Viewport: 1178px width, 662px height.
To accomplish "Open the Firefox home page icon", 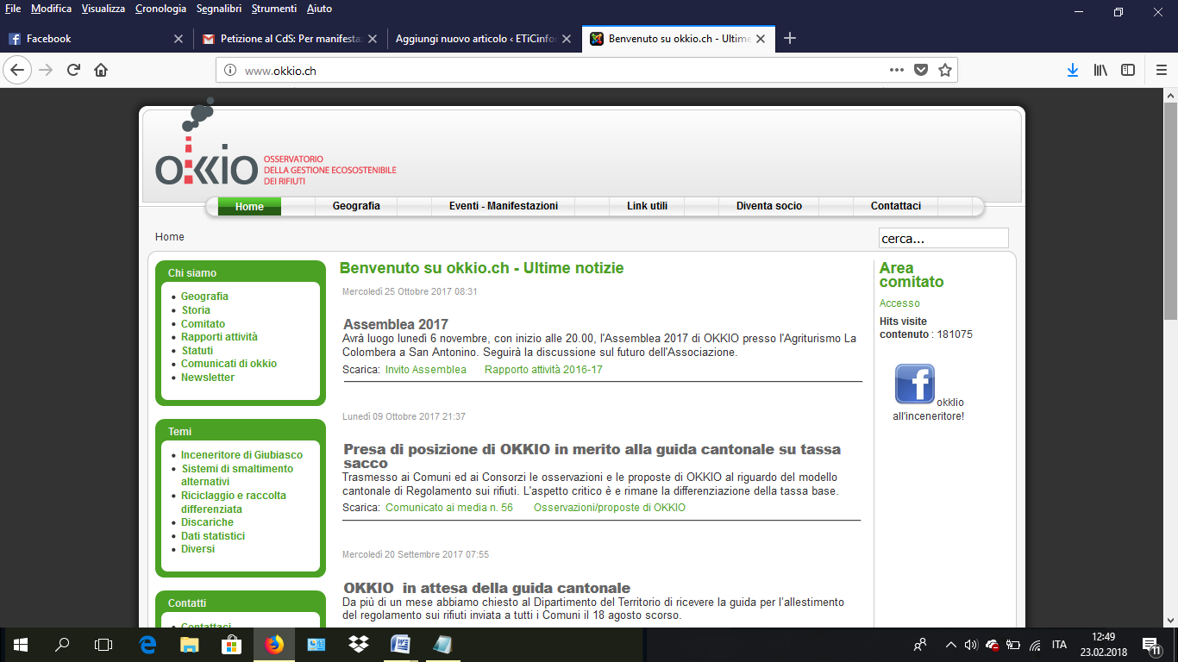I will coord(101,70).
